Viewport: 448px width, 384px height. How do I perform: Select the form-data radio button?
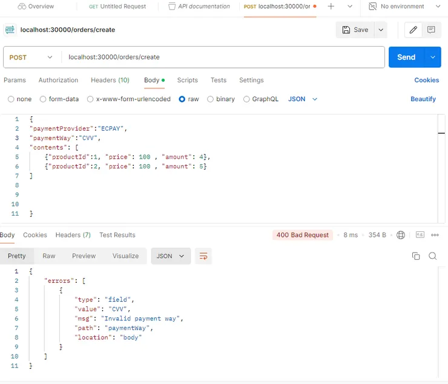[x=43, y=99]
